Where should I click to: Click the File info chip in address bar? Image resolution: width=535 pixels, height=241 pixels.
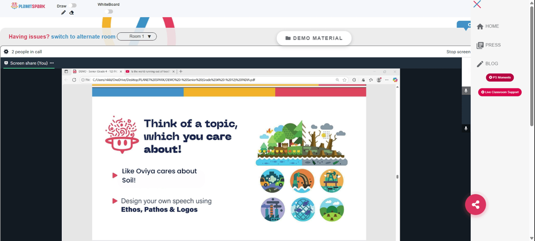(x=85, y=80)
